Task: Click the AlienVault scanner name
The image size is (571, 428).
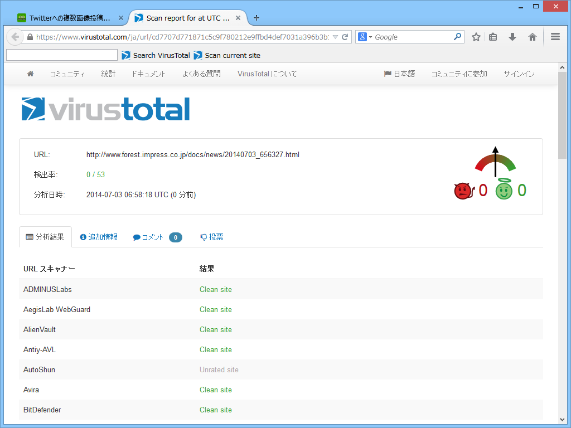Action: [40, 329]
